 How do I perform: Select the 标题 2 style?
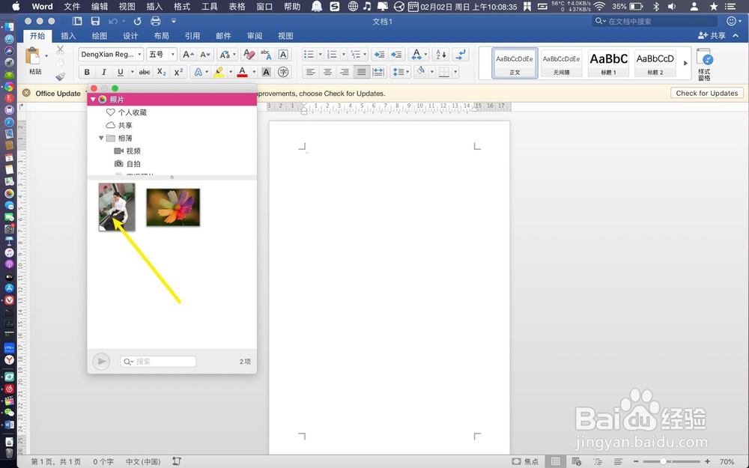tap(655, 63)
